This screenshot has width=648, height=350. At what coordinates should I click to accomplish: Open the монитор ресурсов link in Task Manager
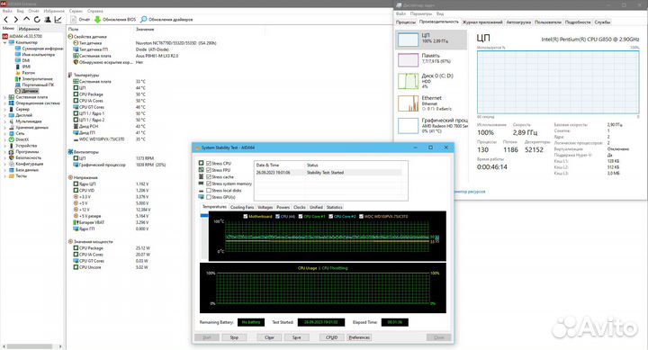click(x=471, y=192)
